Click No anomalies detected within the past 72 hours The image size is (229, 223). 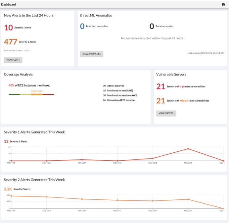[x=152, y=38]
